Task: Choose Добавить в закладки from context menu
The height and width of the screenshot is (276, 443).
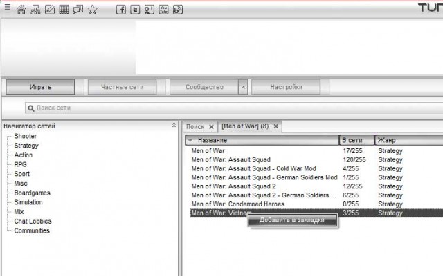Action: (x=292, y=220)
